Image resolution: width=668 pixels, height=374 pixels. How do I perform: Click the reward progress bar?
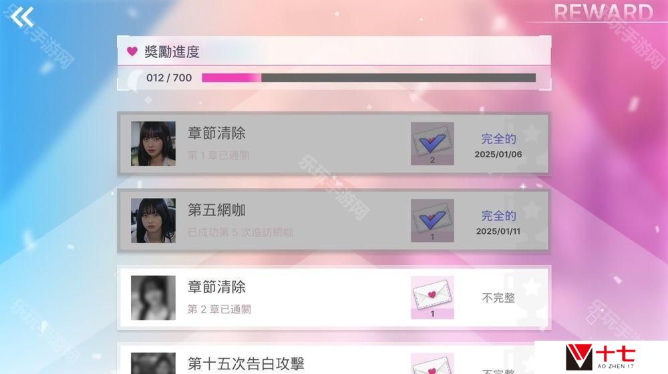369,78
